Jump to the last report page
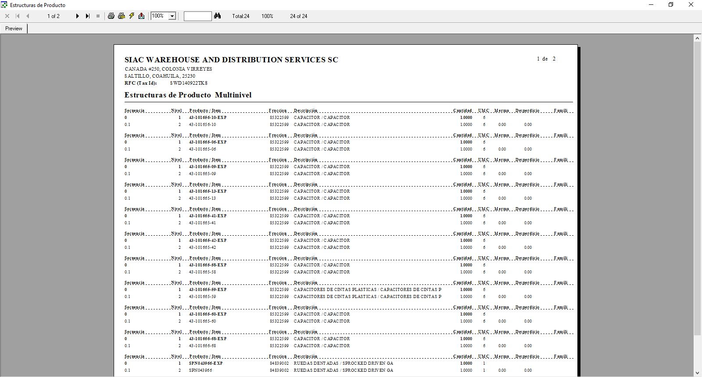 (88, 16)
